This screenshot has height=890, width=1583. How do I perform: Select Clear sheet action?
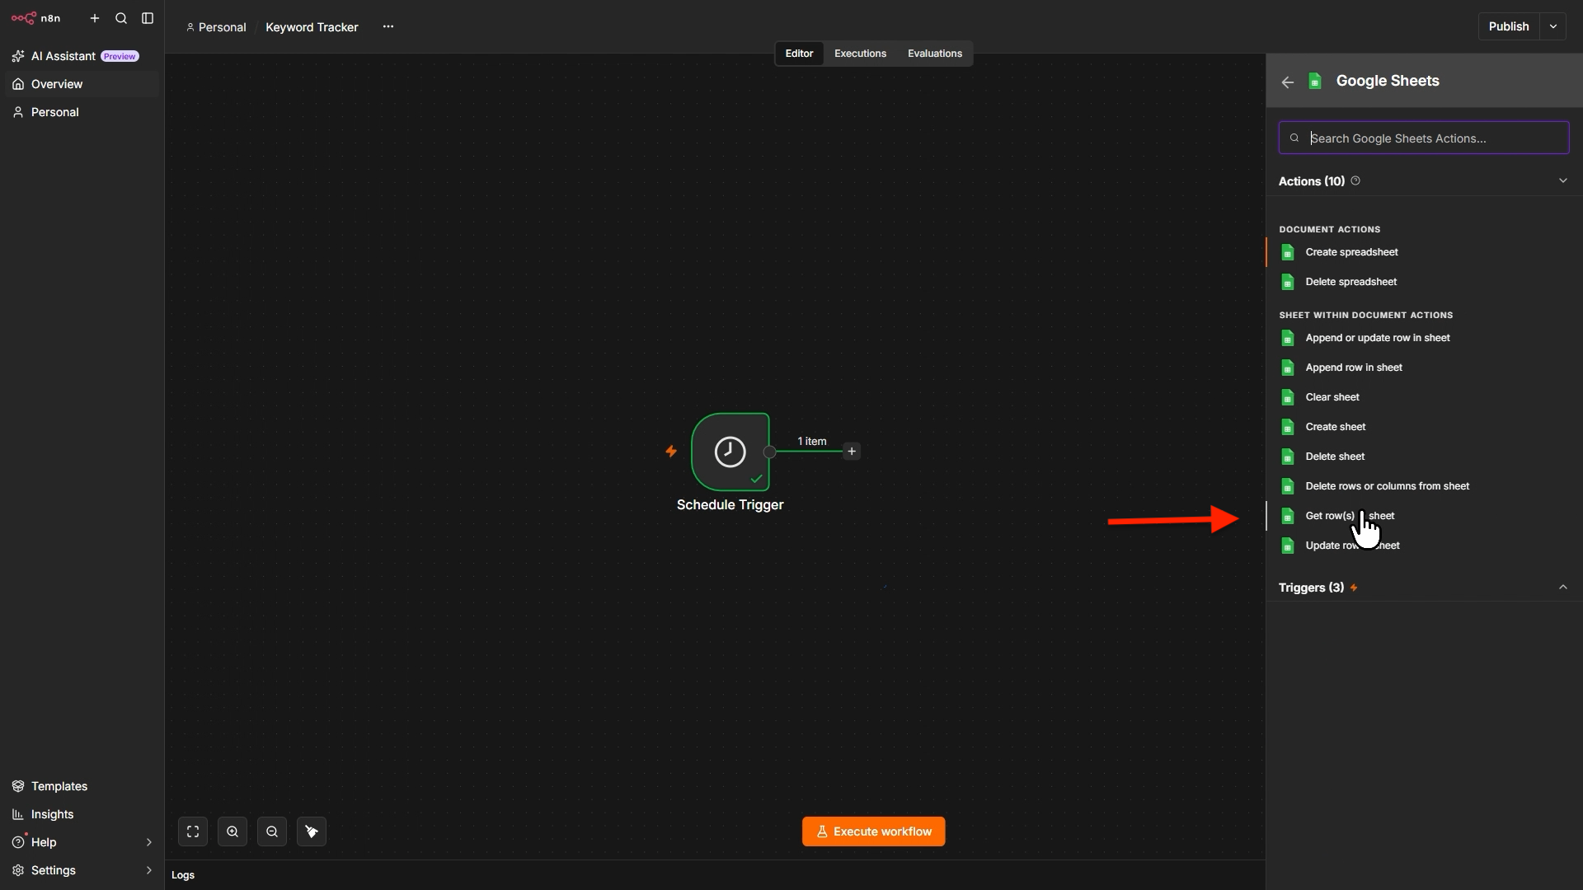[1424, 397]
